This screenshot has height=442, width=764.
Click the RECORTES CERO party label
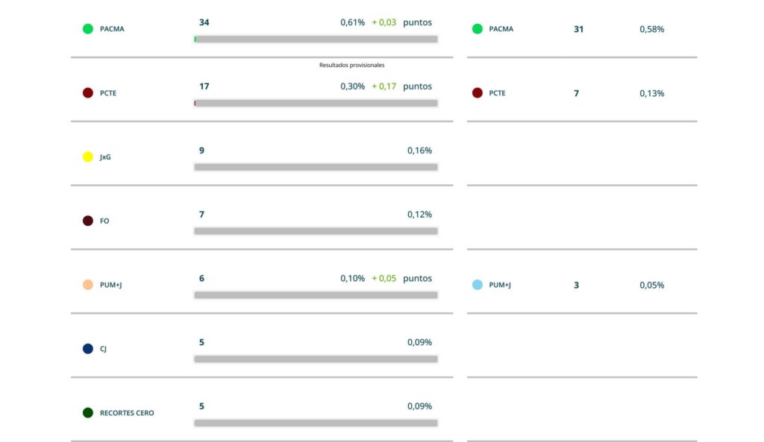point(127,413)
